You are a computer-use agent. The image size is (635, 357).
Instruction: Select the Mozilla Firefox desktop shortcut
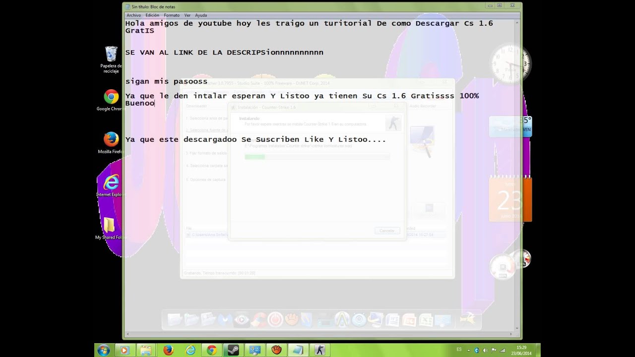[x=110, y=143]
